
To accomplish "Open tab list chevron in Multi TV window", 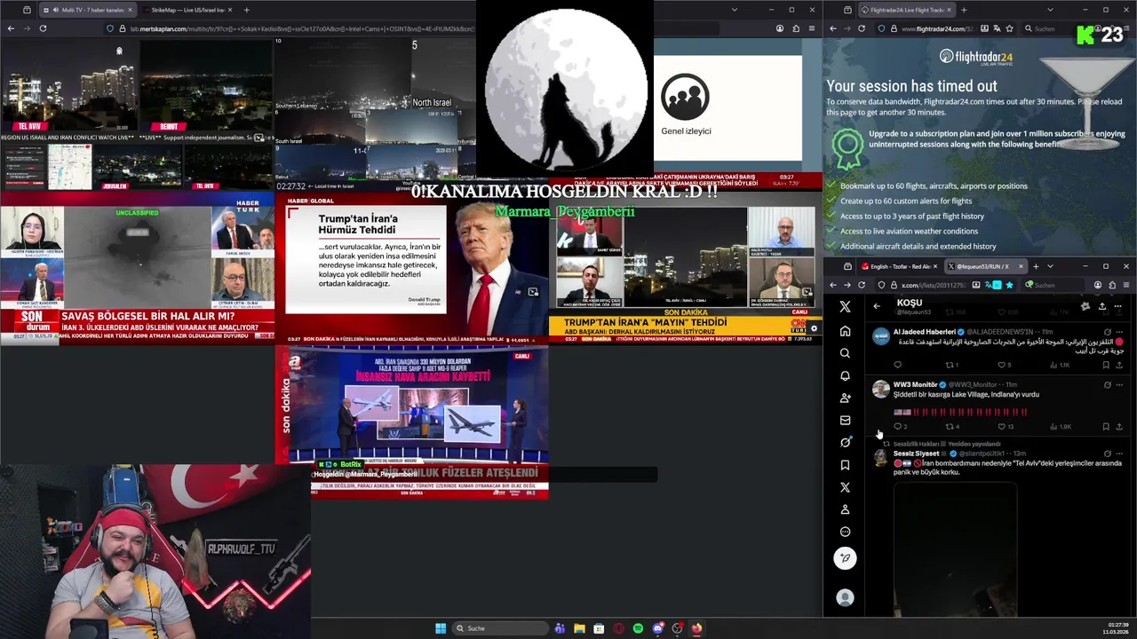I will coord(734,10).
